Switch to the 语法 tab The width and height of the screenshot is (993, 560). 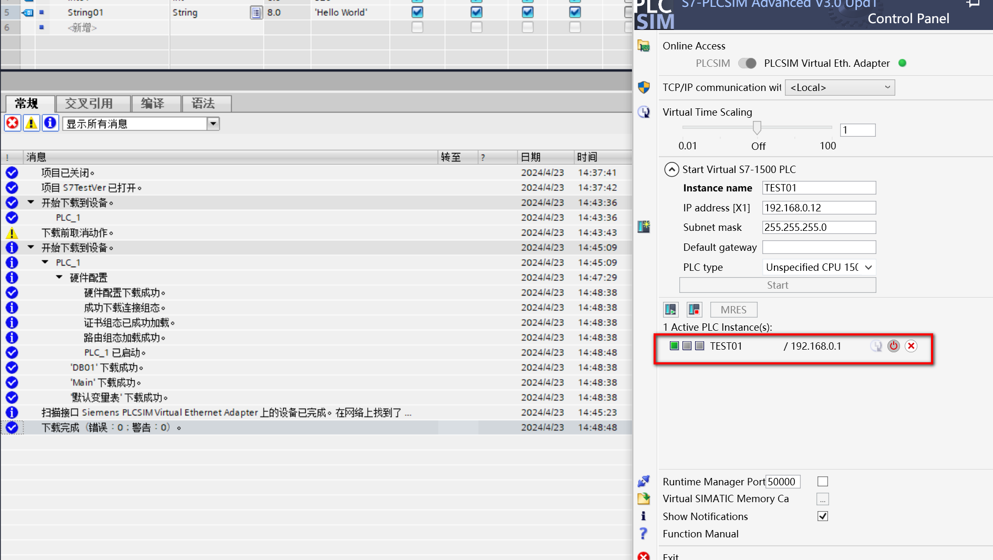point(206,104)
